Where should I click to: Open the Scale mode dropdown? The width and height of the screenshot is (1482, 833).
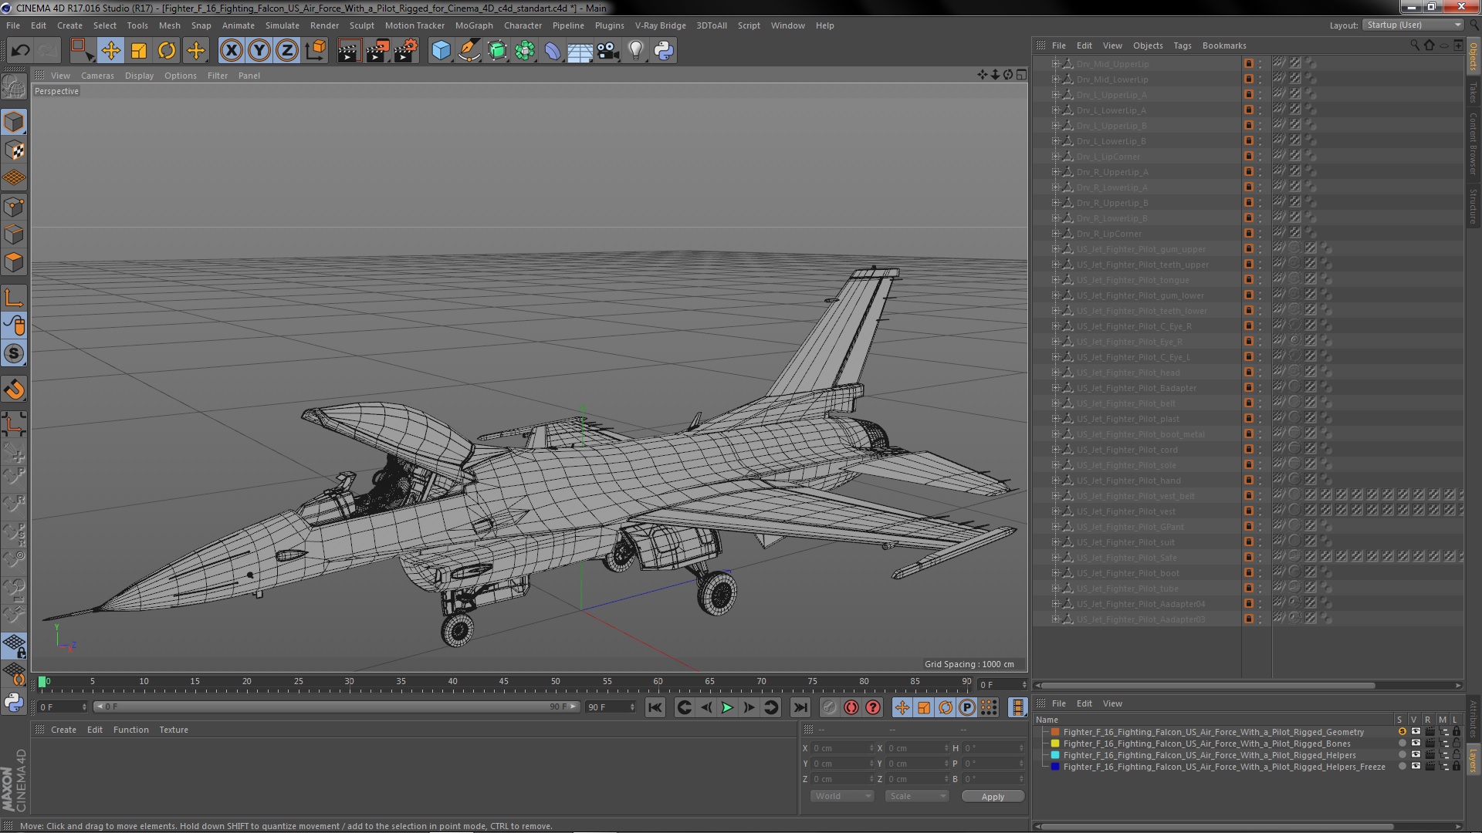[915, 796]
